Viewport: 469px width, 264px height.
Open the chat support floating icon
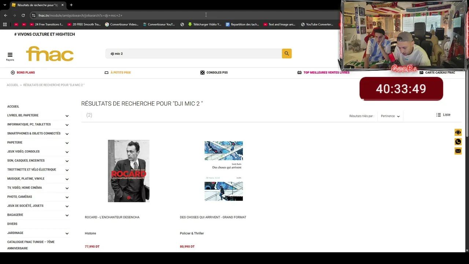[x=458, y=132]
